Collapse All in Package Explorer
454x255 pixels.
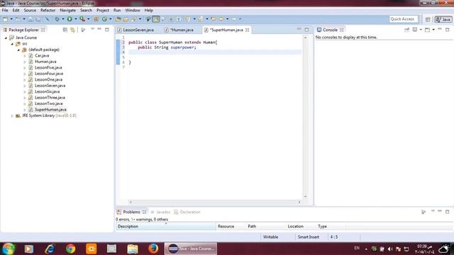[65, 30]
